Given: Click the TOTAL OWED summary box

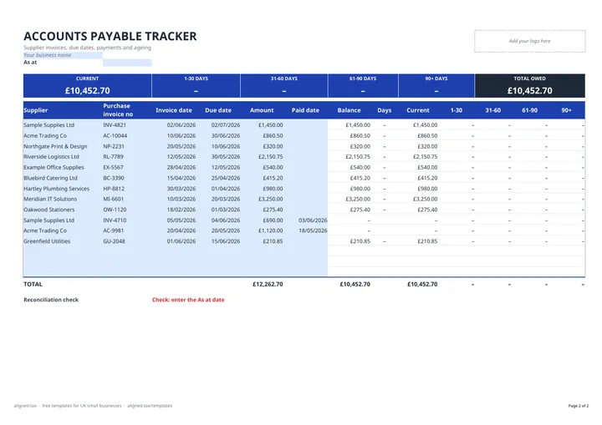Looking at the screenshot, I should tap(530, 86).
